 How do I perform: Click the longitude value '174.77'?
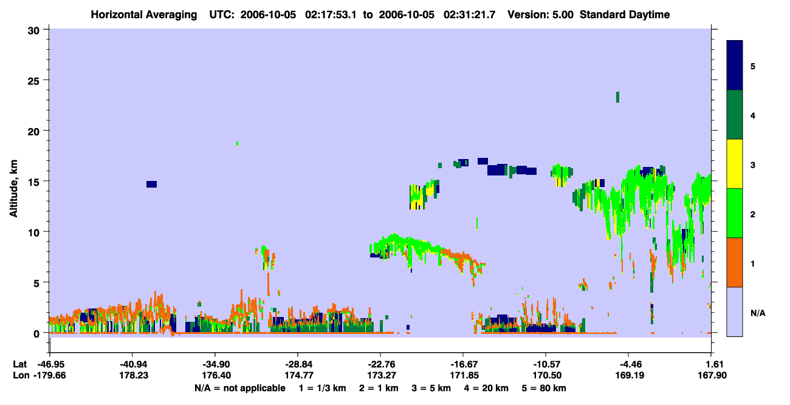point(298,375)
